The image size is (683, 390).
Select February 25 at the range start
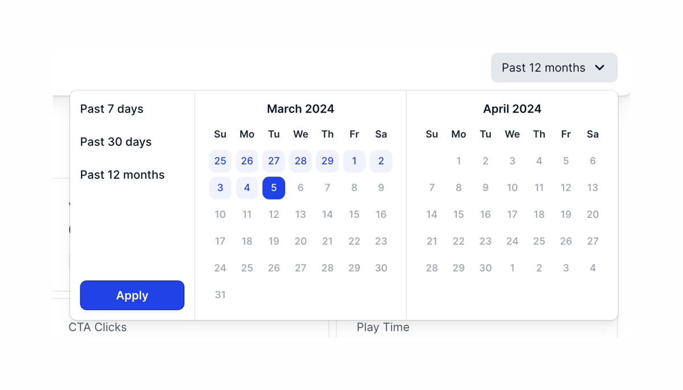220,161
